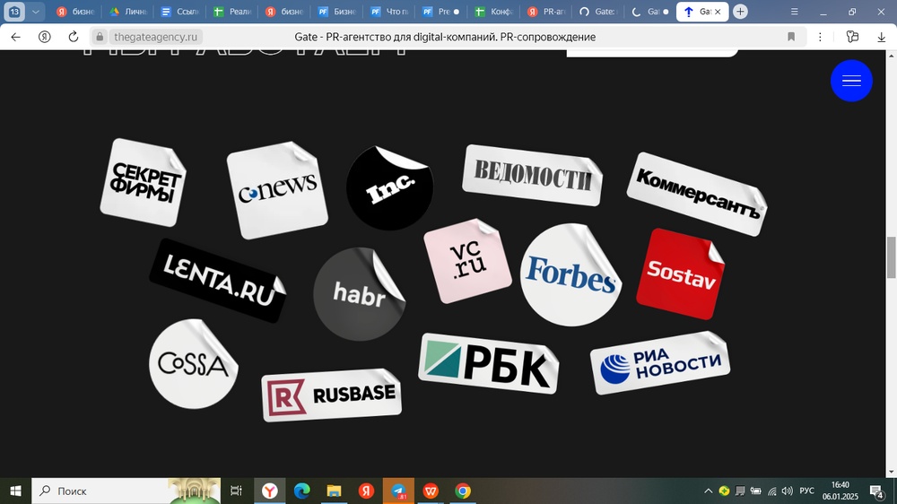Click the РБК sticker logo
Viewport: 897px width, 504px height.
489,364
